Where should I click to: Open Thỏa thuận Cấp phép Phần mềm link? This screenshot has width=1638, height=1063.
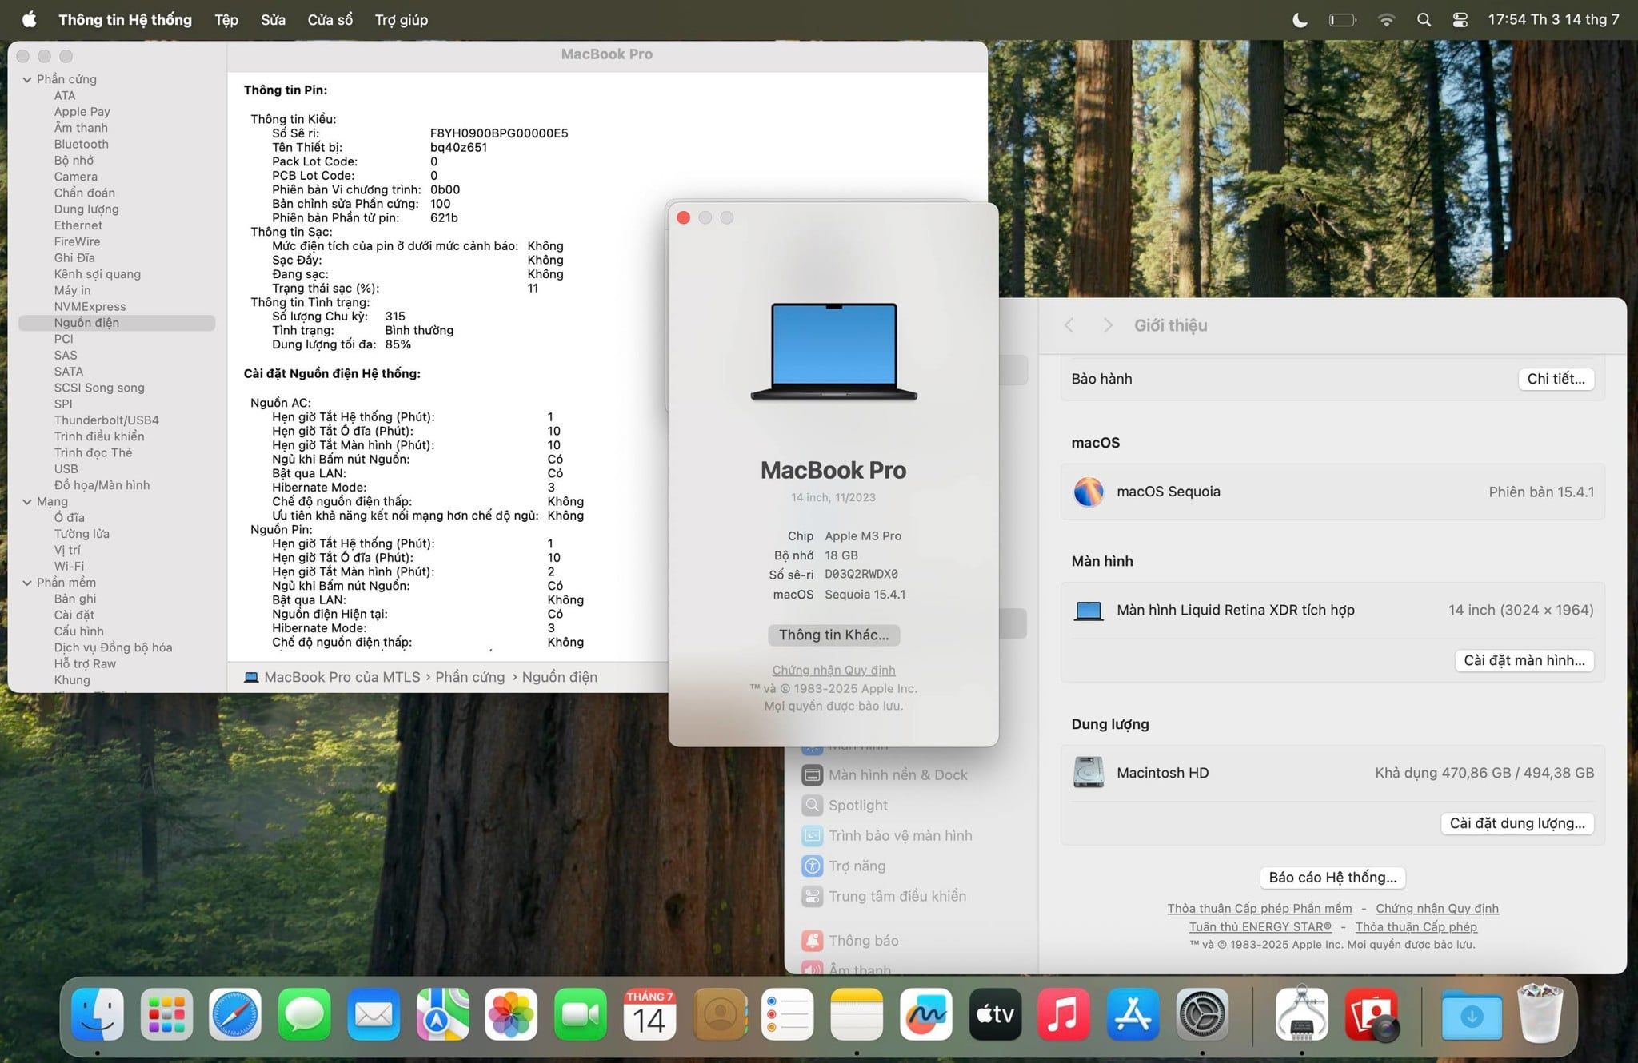1260,909
